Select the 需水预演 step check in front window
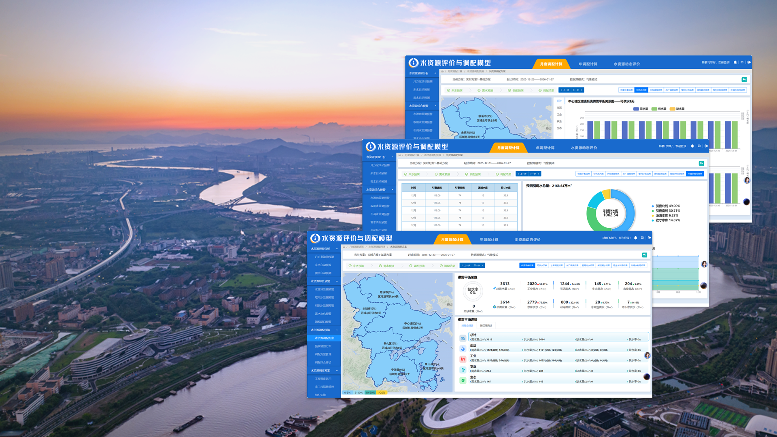 tap(380, 266)
